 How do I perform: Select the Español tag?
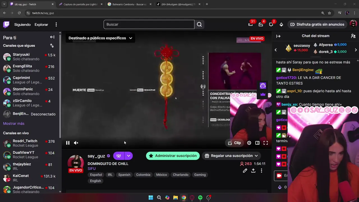[96, 175]
